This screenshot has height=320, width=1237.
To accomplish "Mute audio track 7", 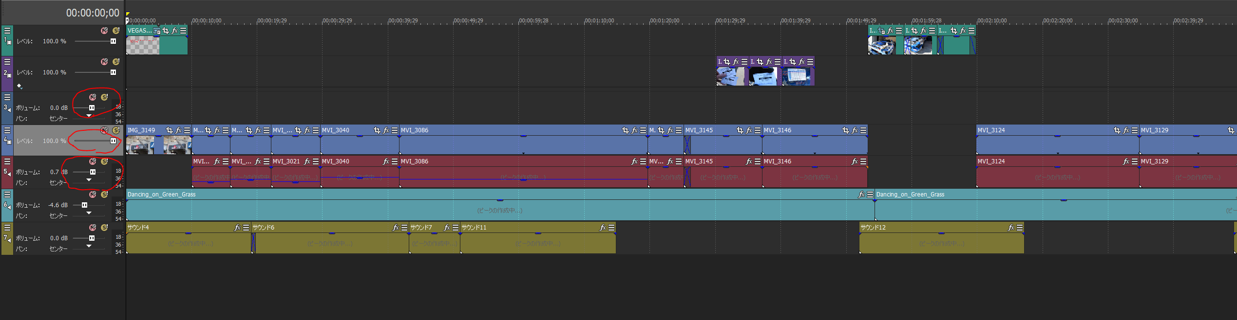I will click(93, 228).
